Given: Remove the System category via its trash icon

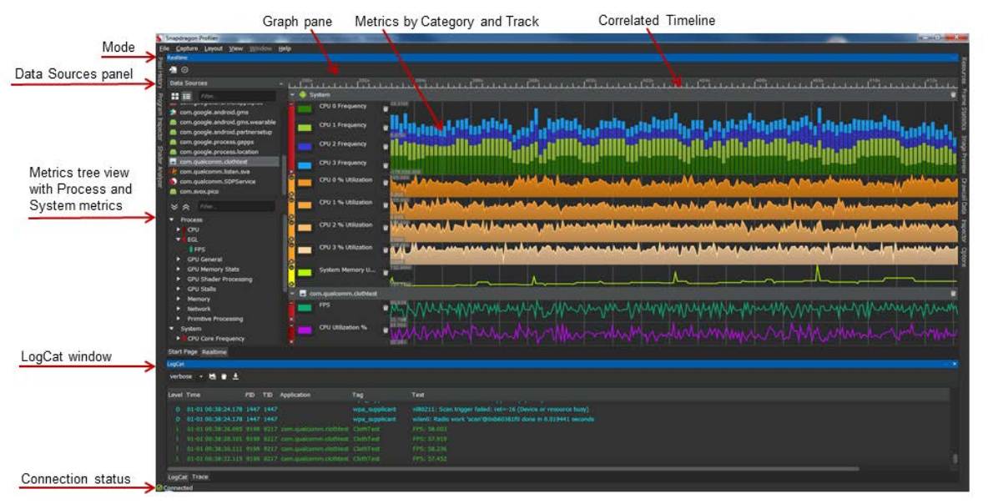Looking at the screenshot, I should [x=953, y=94].
